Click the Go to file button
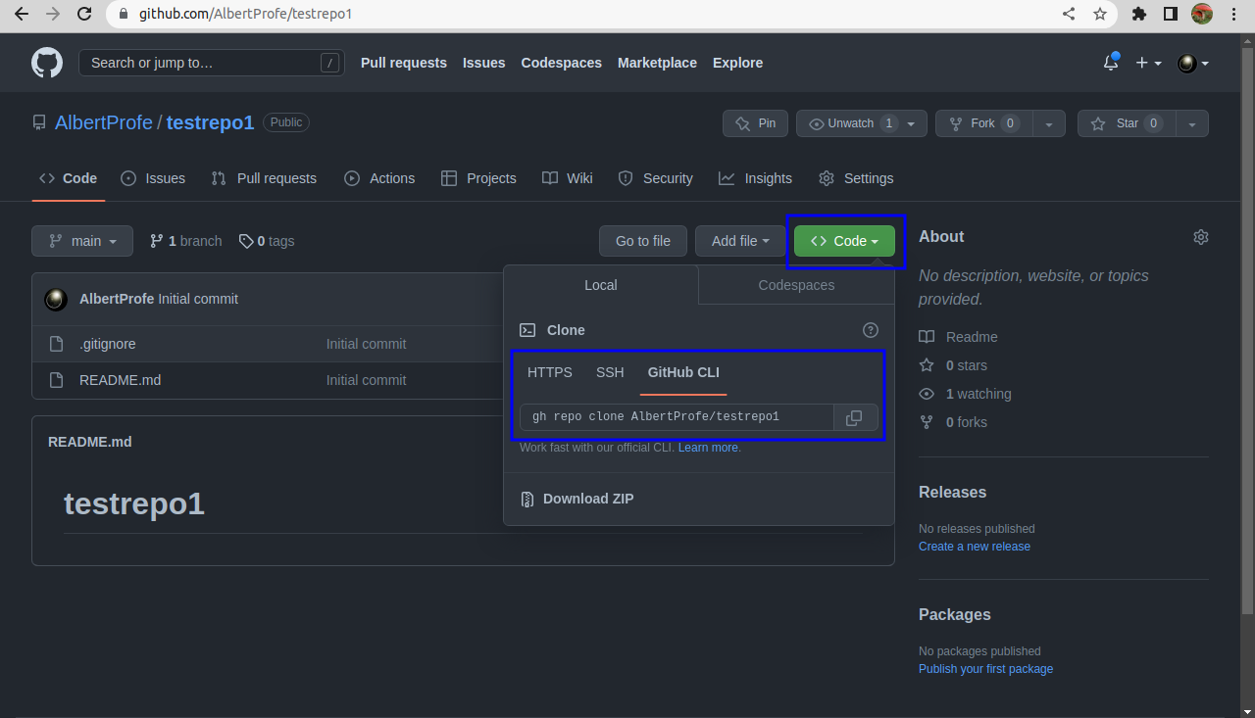 pos(643,241)
